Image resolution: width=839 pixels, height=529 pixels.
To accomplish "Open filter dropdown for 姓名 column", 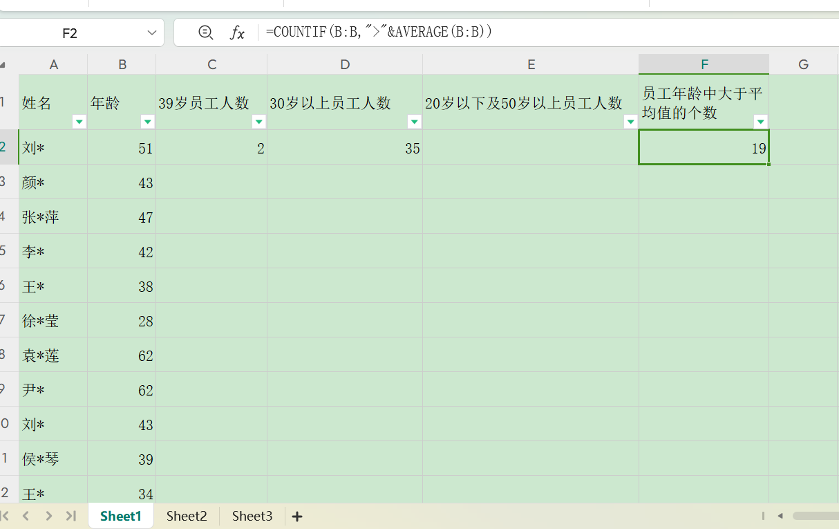I will point(79,122).
